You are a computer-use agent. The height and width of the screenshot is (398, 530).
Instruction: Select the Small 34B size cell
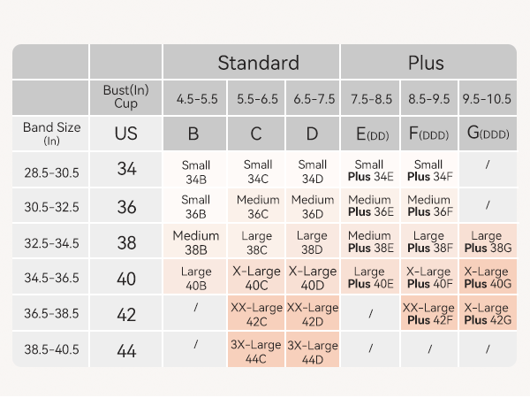pyautogui.click(x=195, y=170)
